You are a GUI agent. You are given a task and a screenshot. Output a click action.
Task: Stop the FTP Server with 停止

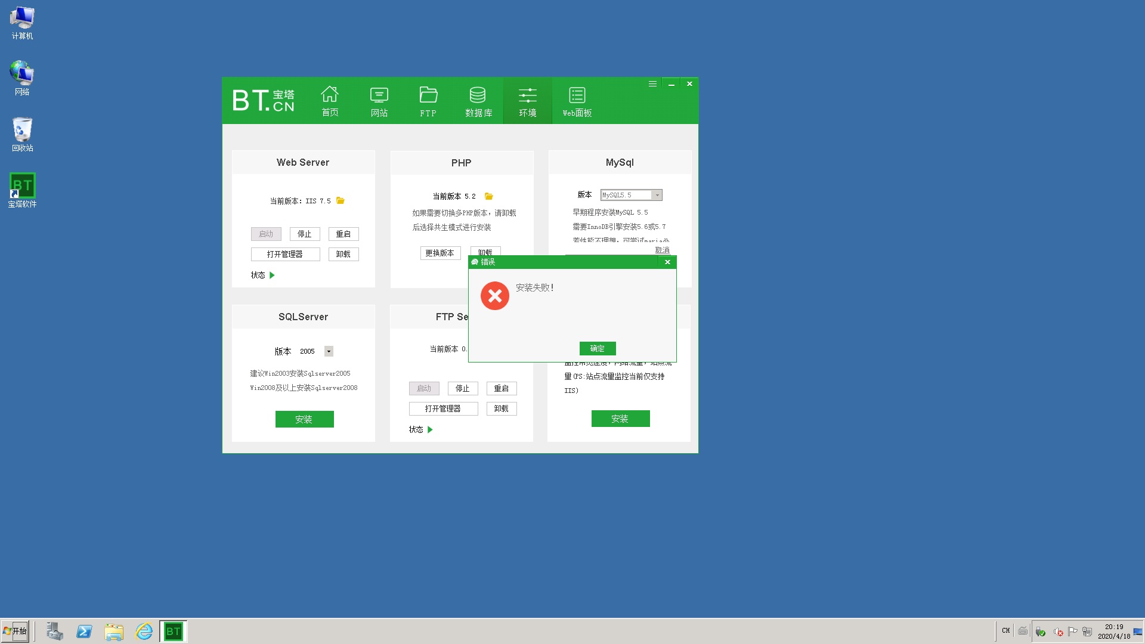(x=463, y=388)
